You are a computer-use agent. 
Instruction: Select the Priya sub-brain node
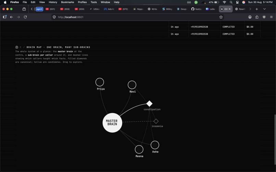[x=100, y=82]
